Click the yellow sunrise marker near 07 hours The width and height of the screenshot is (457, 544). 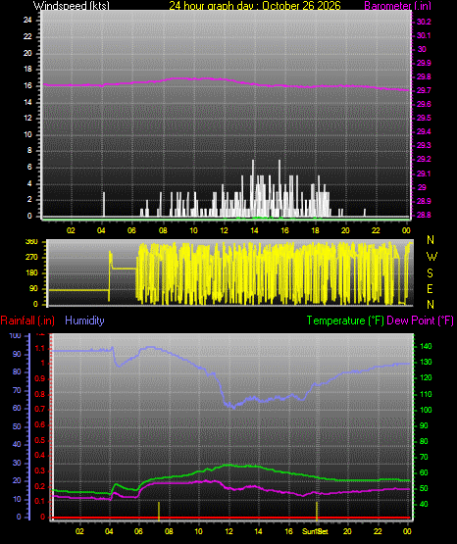click(x=159, y=511)
